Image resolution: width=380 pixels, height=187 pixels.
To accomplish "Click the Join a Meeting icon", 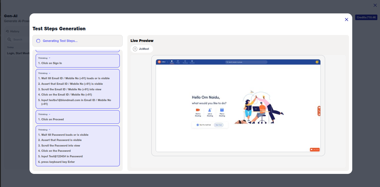I will coord(210,110).
